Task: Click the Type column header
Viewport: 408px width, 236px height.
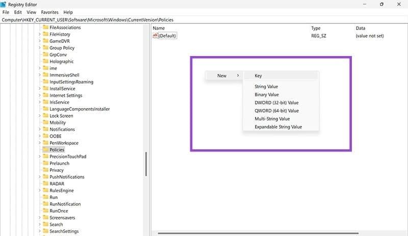Action: [x=316, y=28]
